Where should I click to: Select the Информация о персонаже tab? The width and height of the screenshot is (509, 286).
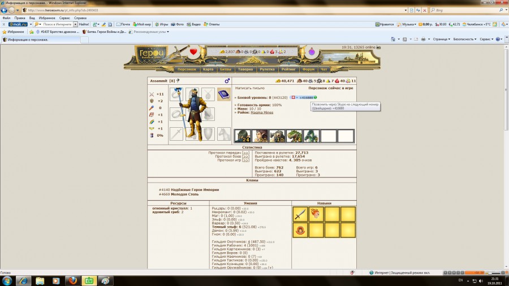click(40, 40)
